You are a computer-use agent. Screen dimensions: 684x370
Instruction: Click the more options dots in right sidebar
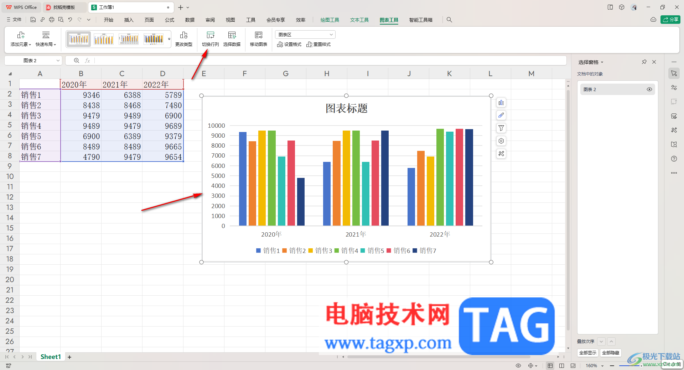(674, 173)
